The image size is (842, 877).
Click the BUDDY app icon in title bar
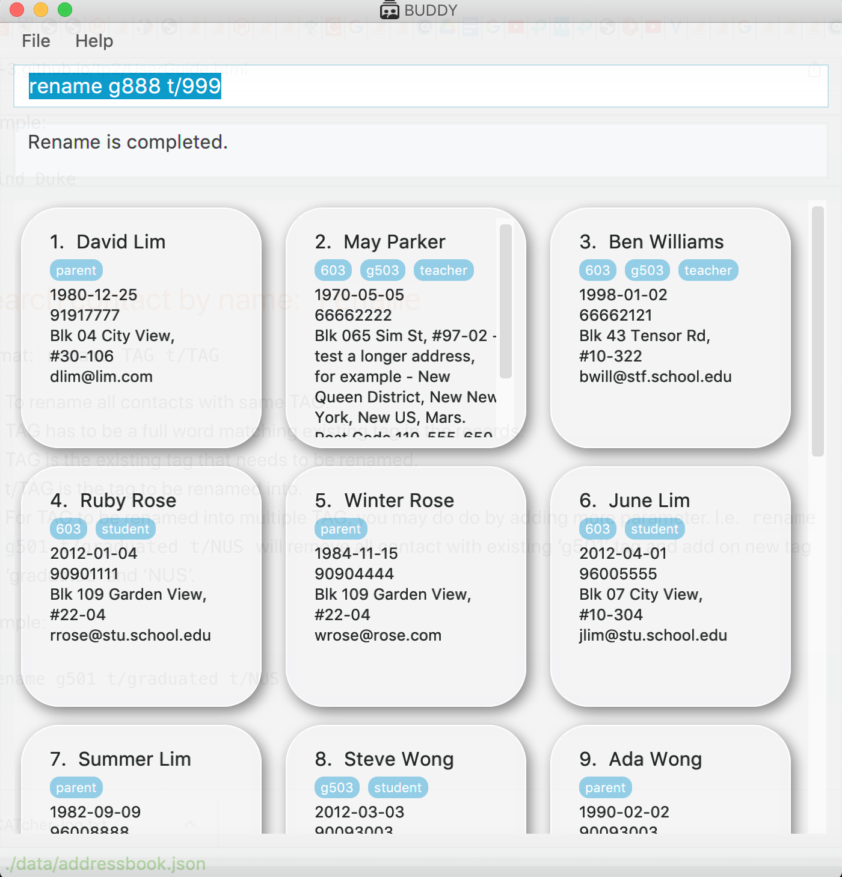(x=390, y=10)
